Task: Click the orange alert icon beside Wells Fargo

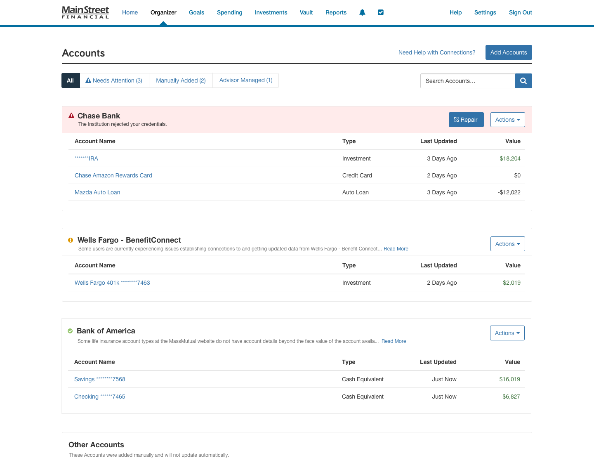Action: click(71, 240)
